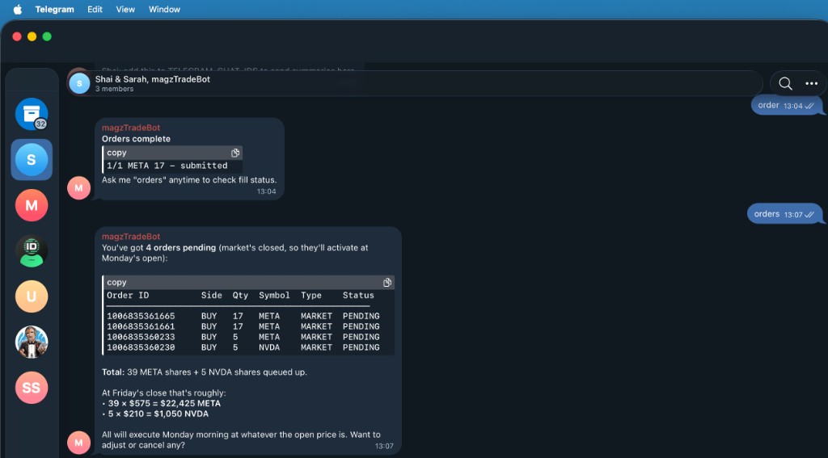Click the 'Want to adjust or cancel any?' text
The width and height of the screenshot is (828, 458).
241,440
